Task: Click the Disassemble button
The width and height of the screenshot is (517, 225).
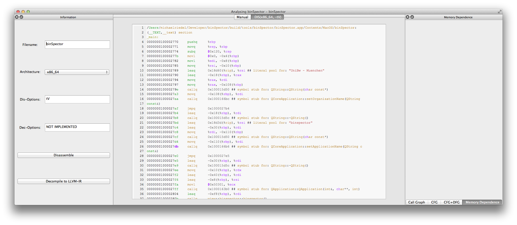Action: click(x=64, y=155)
